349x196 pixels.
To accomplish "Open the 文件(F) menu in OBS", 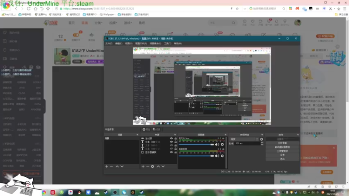I will click(x=109, y=44).
